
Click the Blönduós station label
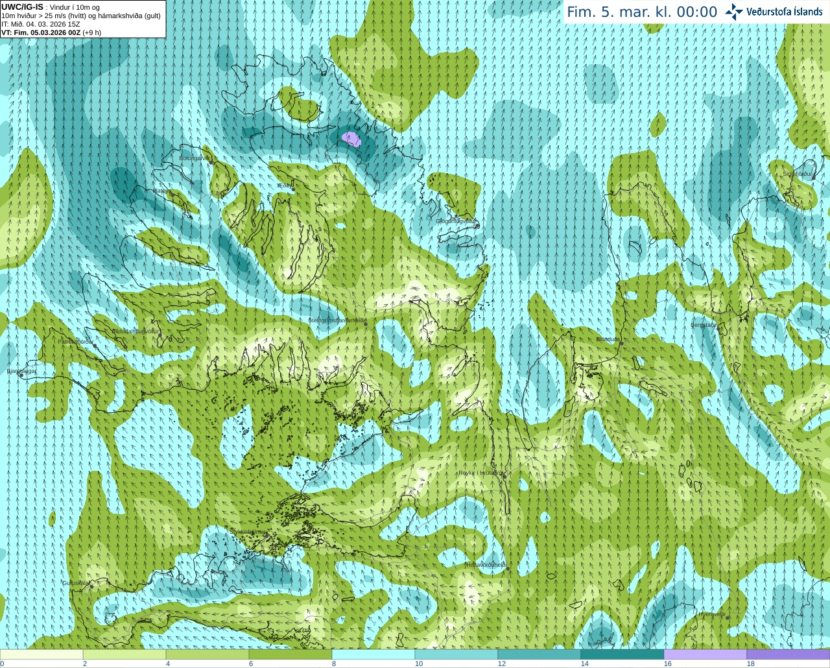coord(608,339)
